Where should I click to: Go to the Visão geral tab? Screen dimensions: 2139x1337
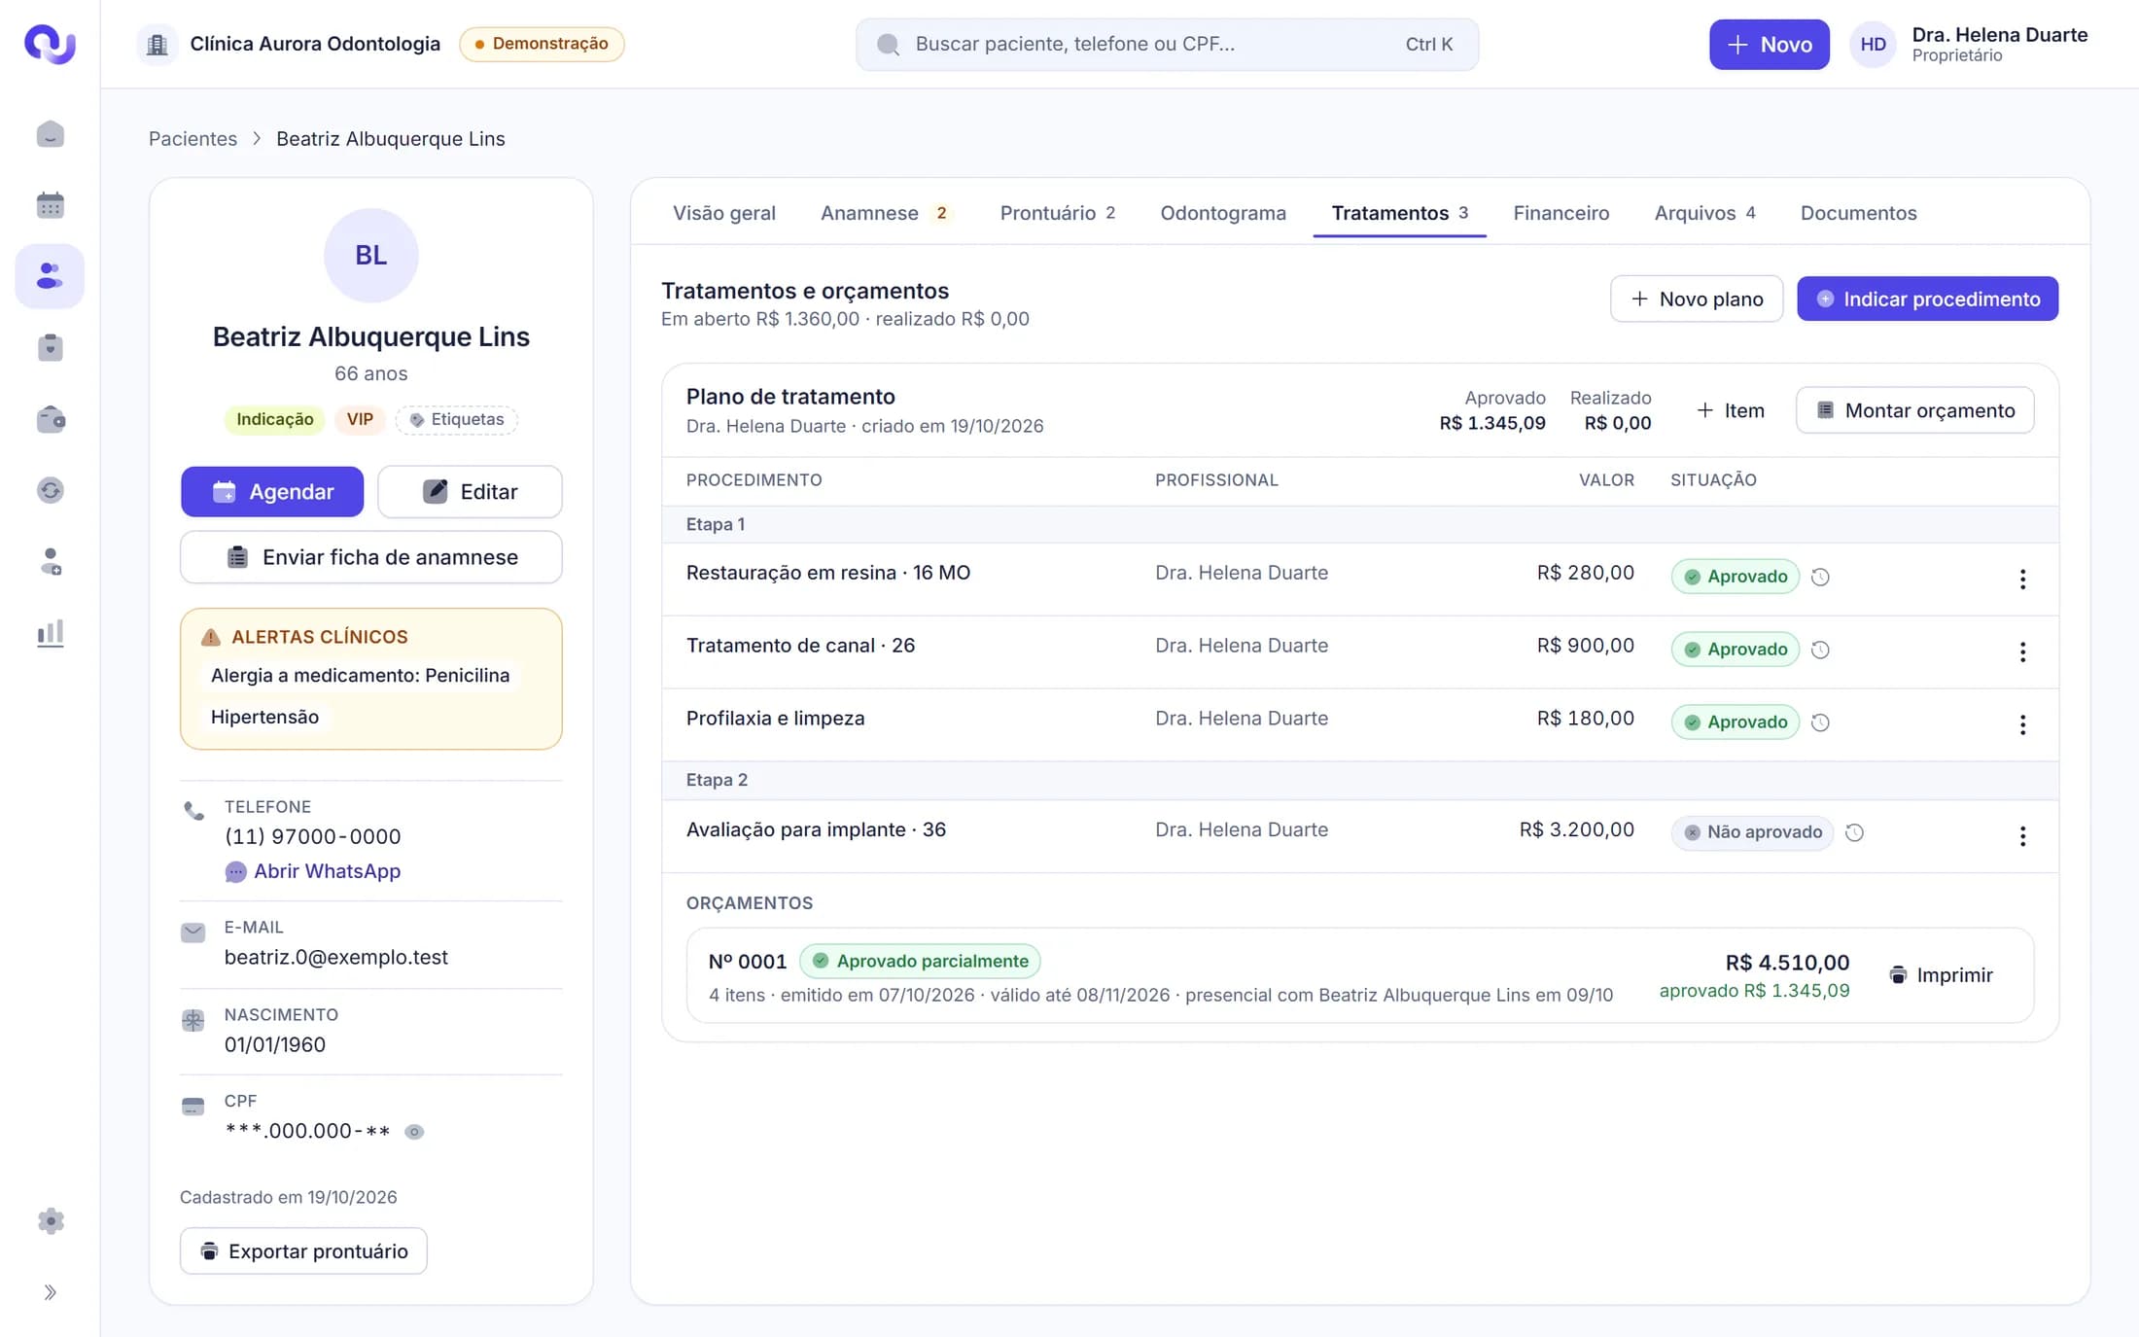tap(723, 213)
